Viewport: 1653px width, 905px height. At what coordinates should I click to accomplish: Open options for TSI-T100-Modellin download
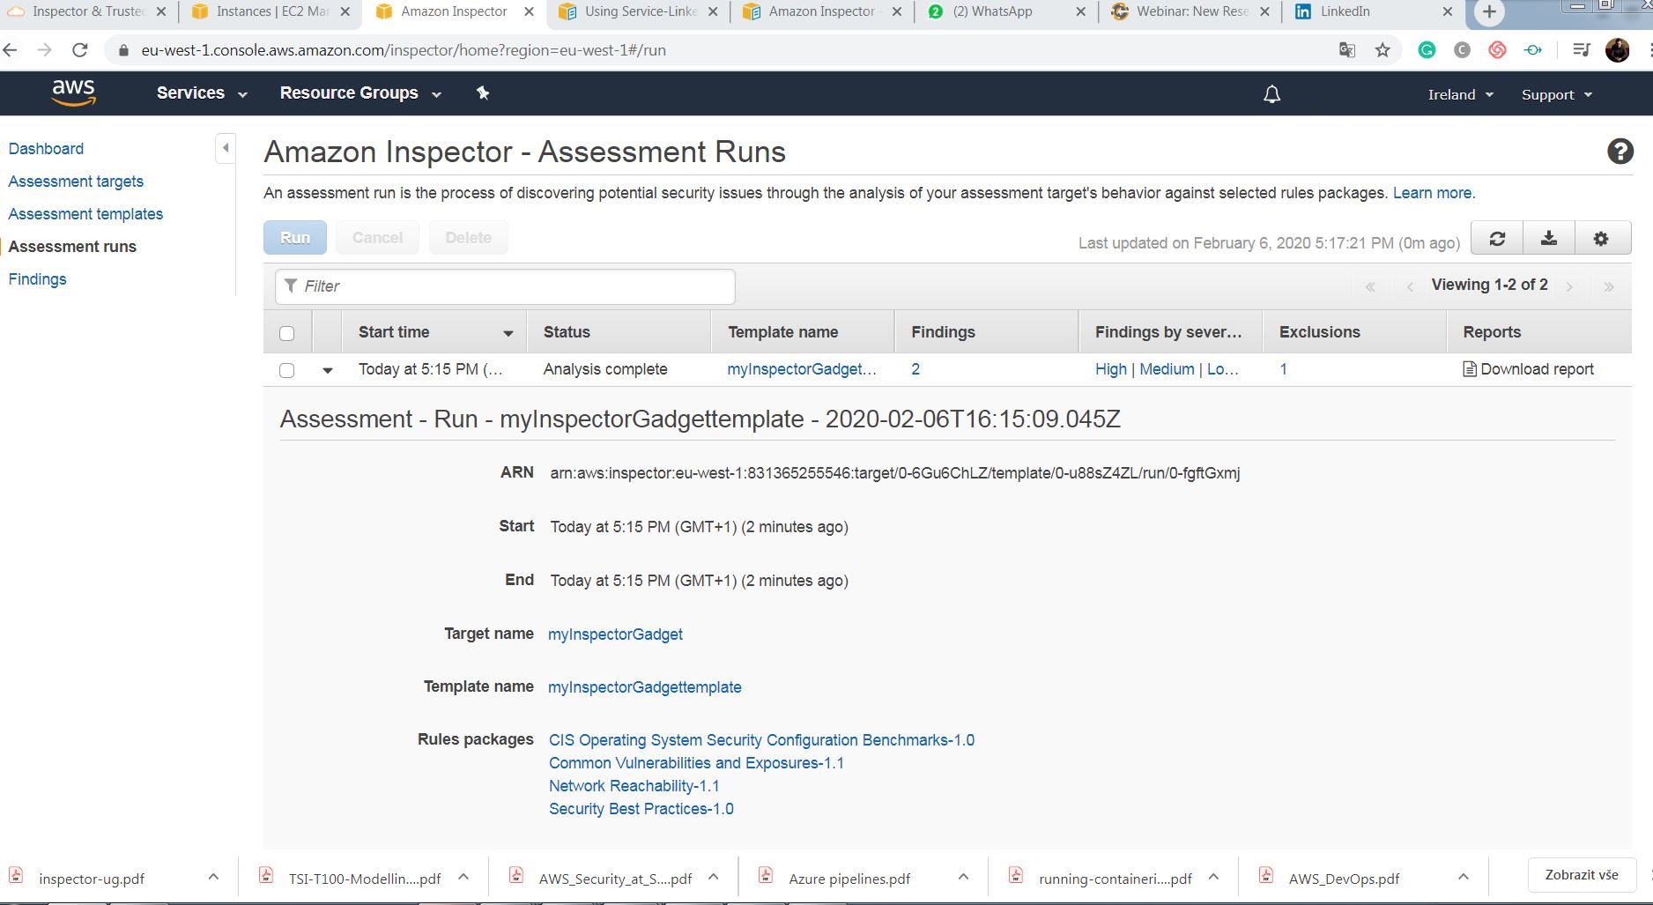pyautogui.click(x=463, y=877)
